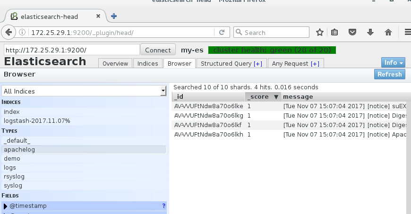The height and width of the screenshot is (214, 411).
Task: Click the _id column header
Action: (208, 97)
